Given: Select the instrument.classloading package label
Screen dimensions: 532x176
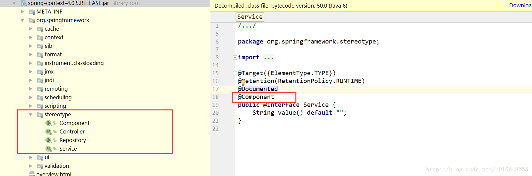Looking at the screenshot, I should (x=74, y=63).
